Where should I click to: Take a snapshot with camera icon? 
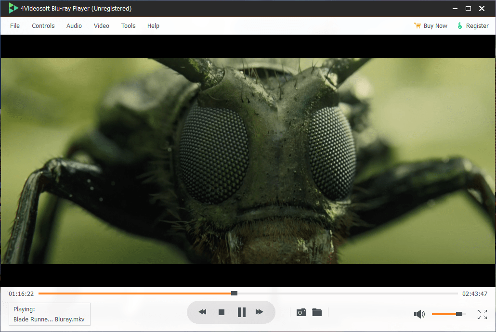click(x=301, y=312)
